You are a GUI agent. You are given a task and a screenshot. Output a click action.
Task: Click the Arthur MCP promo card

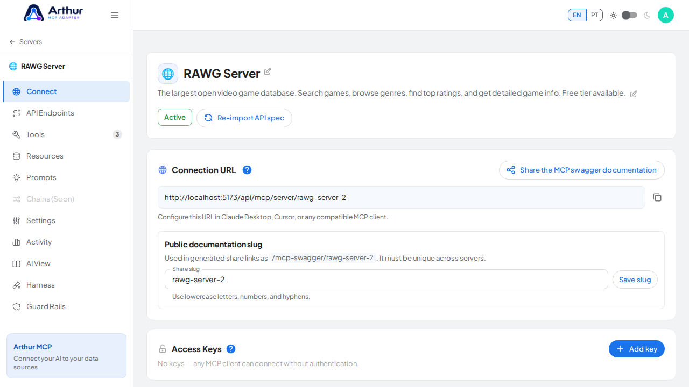point(66,356)
